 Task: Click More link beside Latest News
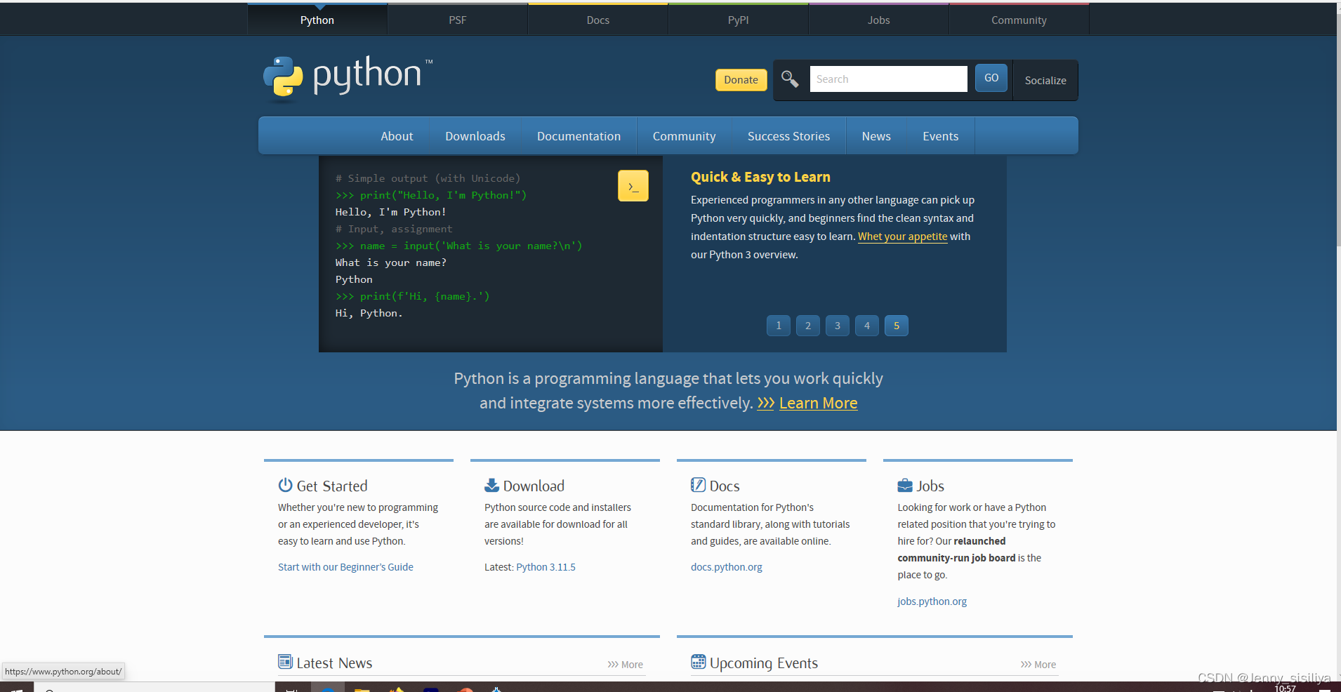point(626,665)
